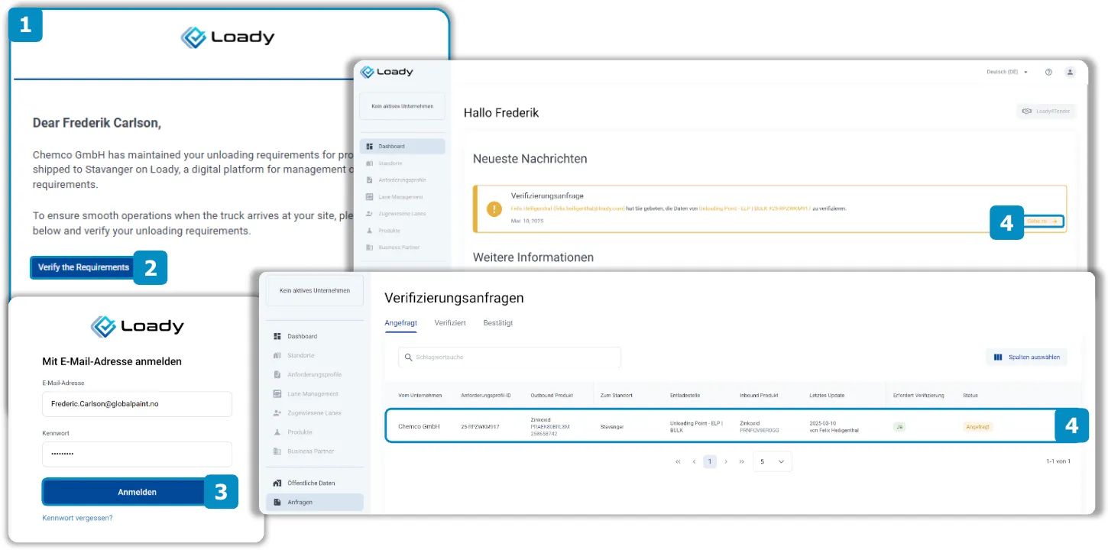
Task: Click the Loady logo in the dashboard window
Action: [387, 72]
